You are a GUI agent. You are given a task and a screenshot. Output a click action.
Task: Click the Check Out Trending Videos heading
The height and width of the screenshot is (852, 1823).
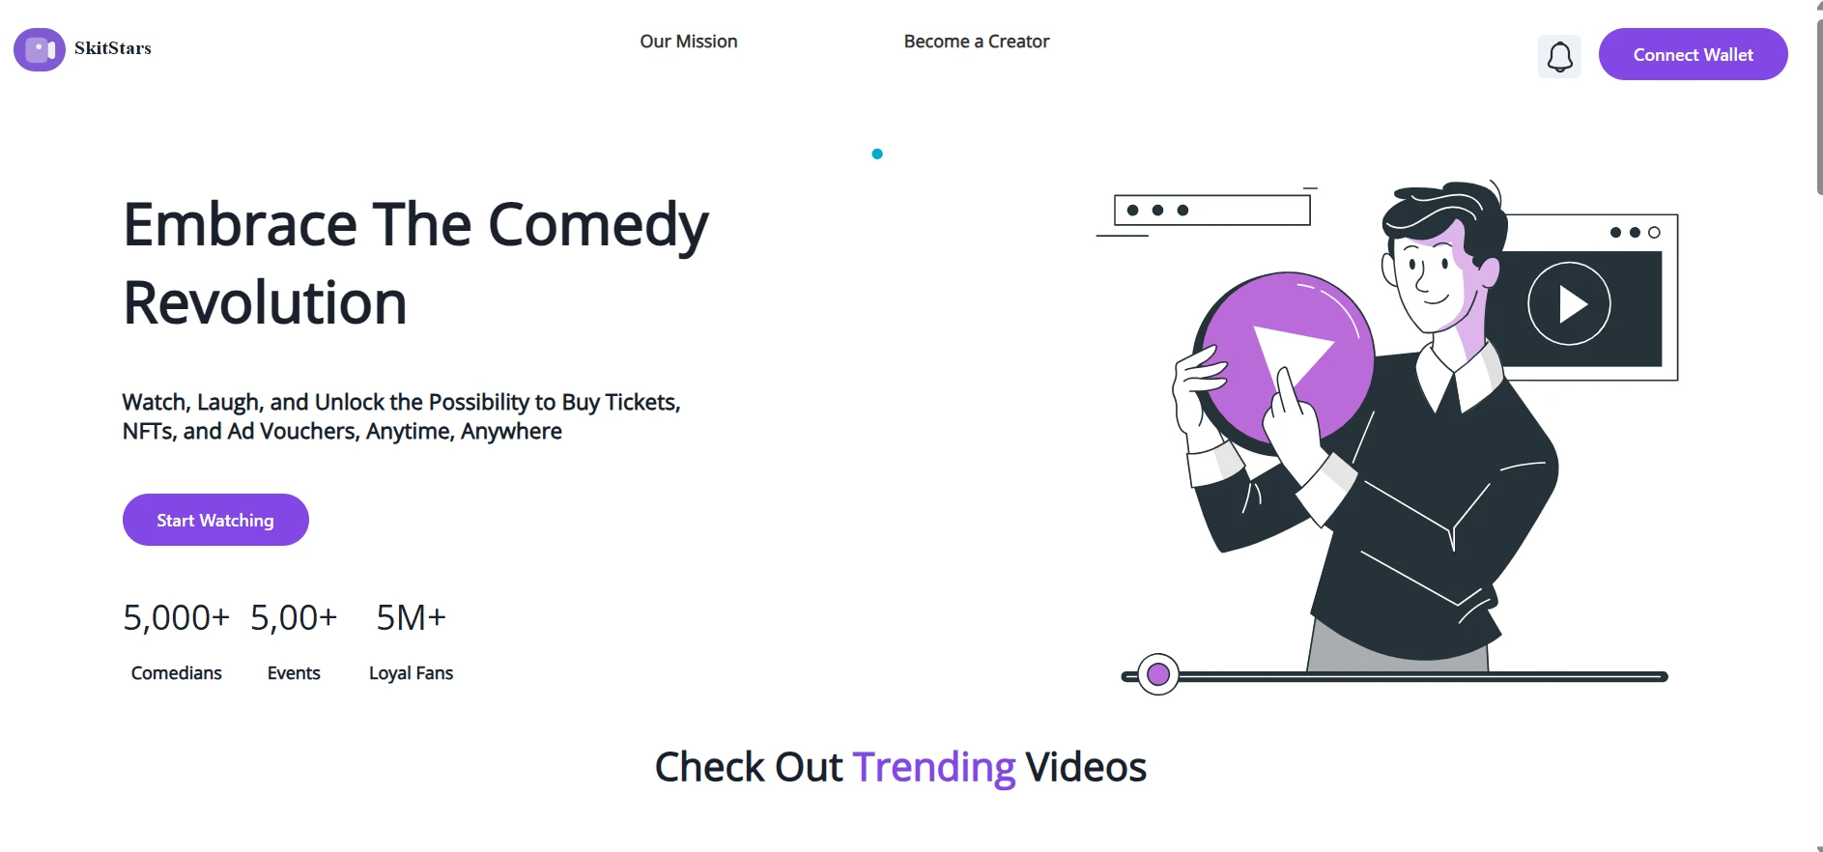pyautogui.click(x=900, y=767)
